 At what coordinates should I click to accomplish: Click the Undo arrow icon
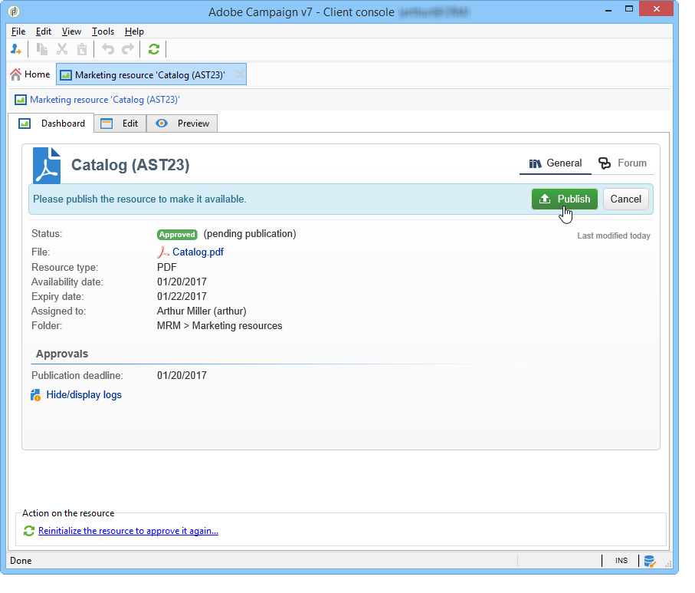pos(108,49)
